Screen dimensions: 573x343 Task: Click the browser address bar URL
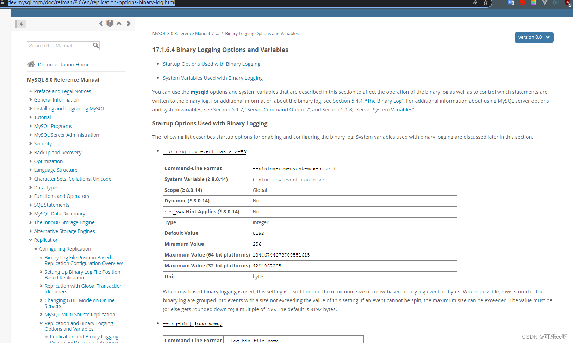click(x=92, y=3)
